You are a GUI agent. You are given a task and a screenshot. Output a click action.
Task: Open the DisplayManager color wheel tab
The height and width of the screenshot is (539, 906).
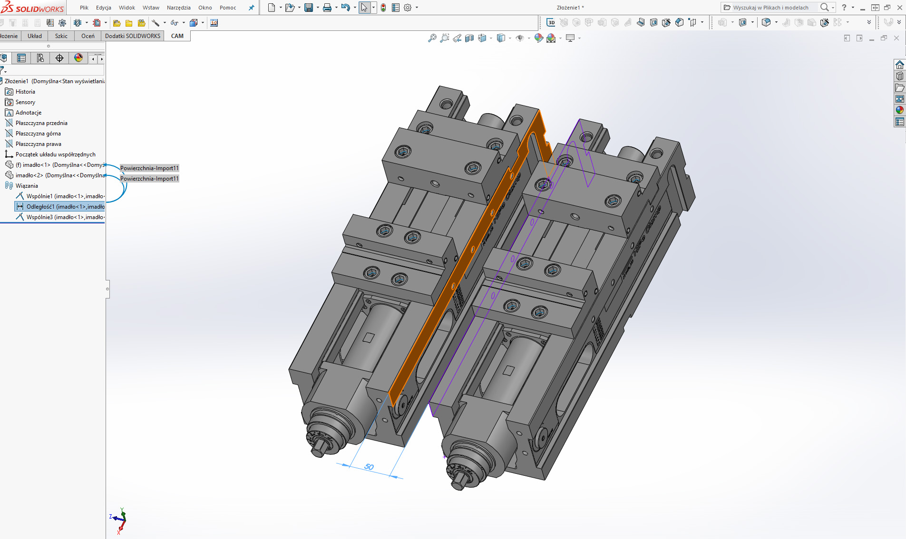tap(78, 58)
